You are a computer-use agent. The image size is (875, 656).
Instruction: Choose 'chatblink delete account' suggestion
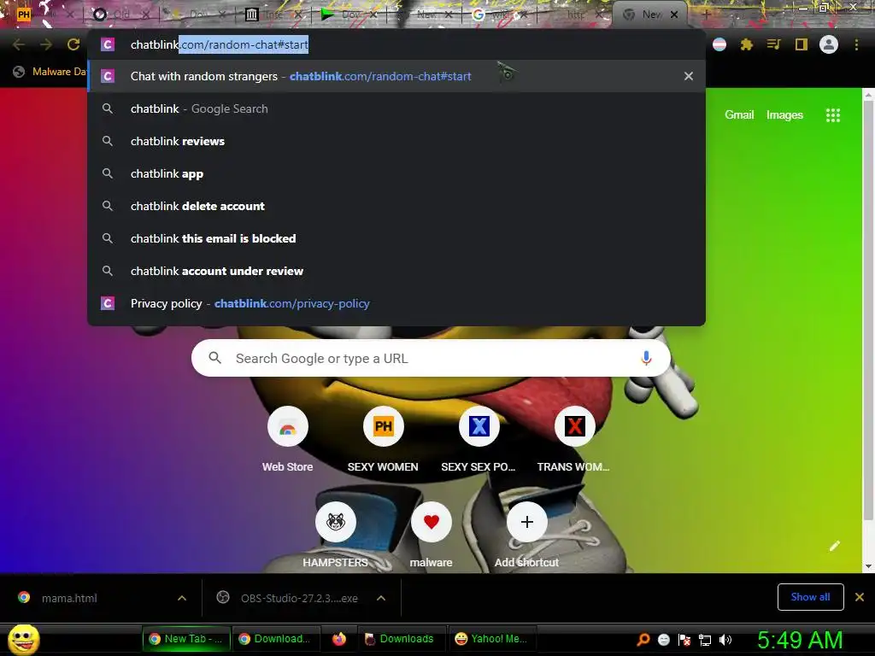point(396,206)
